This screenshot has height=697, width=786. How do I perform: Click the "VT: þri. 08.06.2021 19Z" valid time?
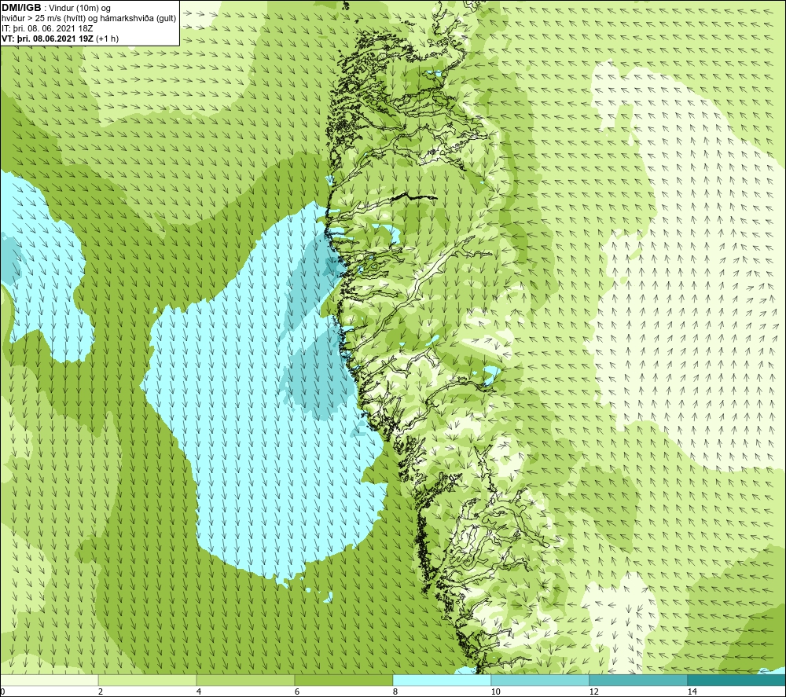point(48,39)
